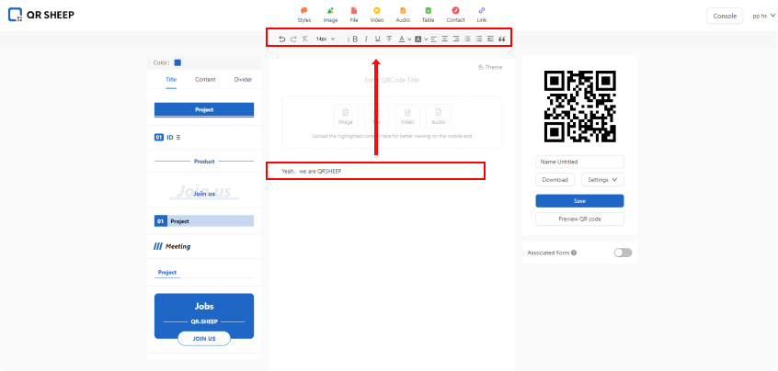778x371 pixels.
Task: Clear text formatting
Action: 305,39
